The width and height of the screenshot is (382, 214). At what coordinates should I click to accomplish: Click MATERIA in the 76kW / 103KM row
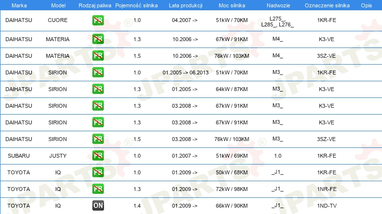tap(58, 56)
